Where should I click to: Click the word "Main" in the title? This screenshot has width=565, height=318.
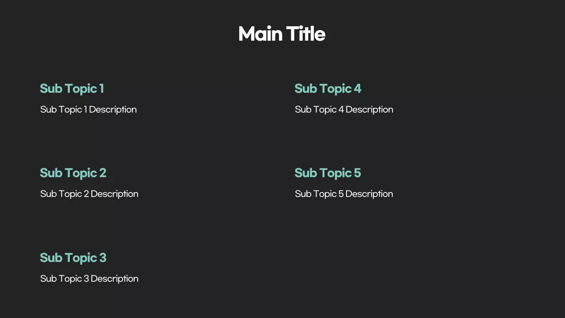coord(260,34)
